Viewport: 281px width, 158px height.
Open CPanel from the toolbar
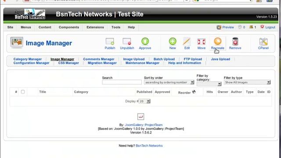coord(263,43)
